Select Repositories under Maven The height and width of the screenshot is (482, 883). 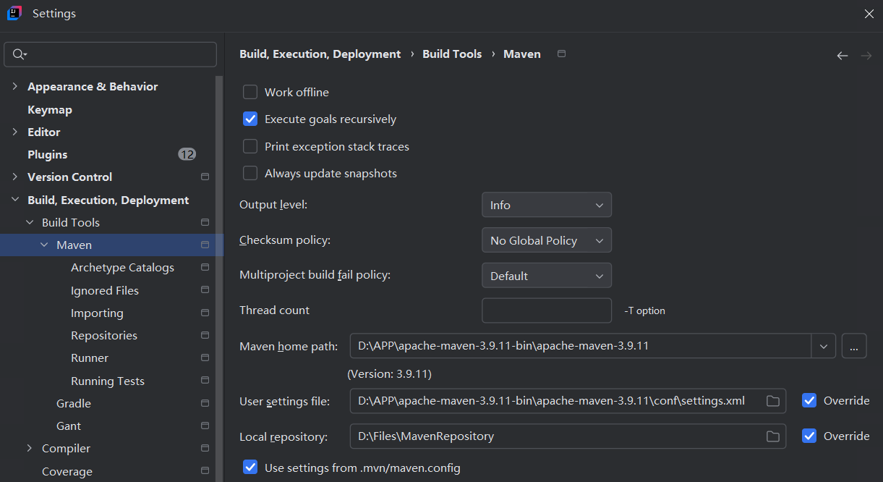click(104, 336)
